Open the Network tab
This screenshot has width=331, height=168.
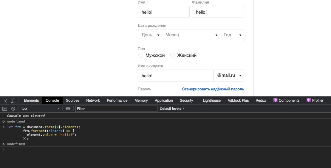(93, 101)
